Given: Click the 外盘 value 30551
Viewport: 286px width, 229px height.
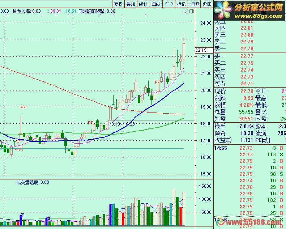Looking at the screenshot, I should pos(246,119).
